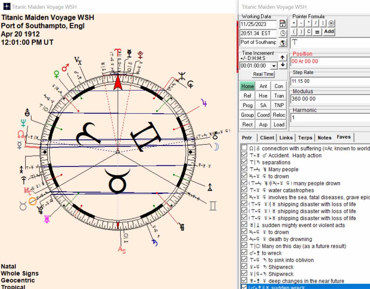The image size is (370, 289).
Task: Step time backward with down arrow
Action: 283,65
